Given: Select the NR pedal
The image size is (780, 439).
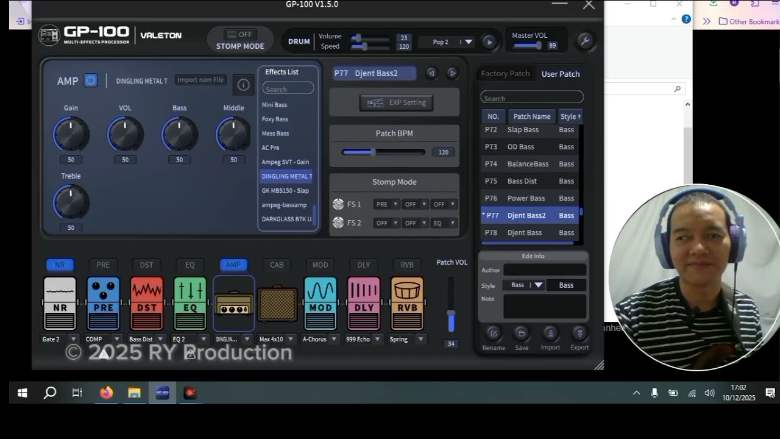Looking at the screenshot, I should click(60, 304).
